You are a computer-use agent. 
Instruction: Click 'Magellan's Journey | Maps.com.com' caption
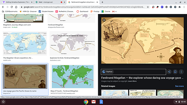17,25
